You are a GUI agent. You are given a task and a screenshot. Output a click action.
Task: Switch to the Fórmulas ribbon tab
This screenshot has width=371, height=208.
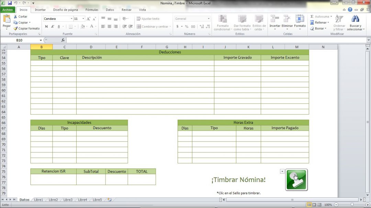(92, 10)
